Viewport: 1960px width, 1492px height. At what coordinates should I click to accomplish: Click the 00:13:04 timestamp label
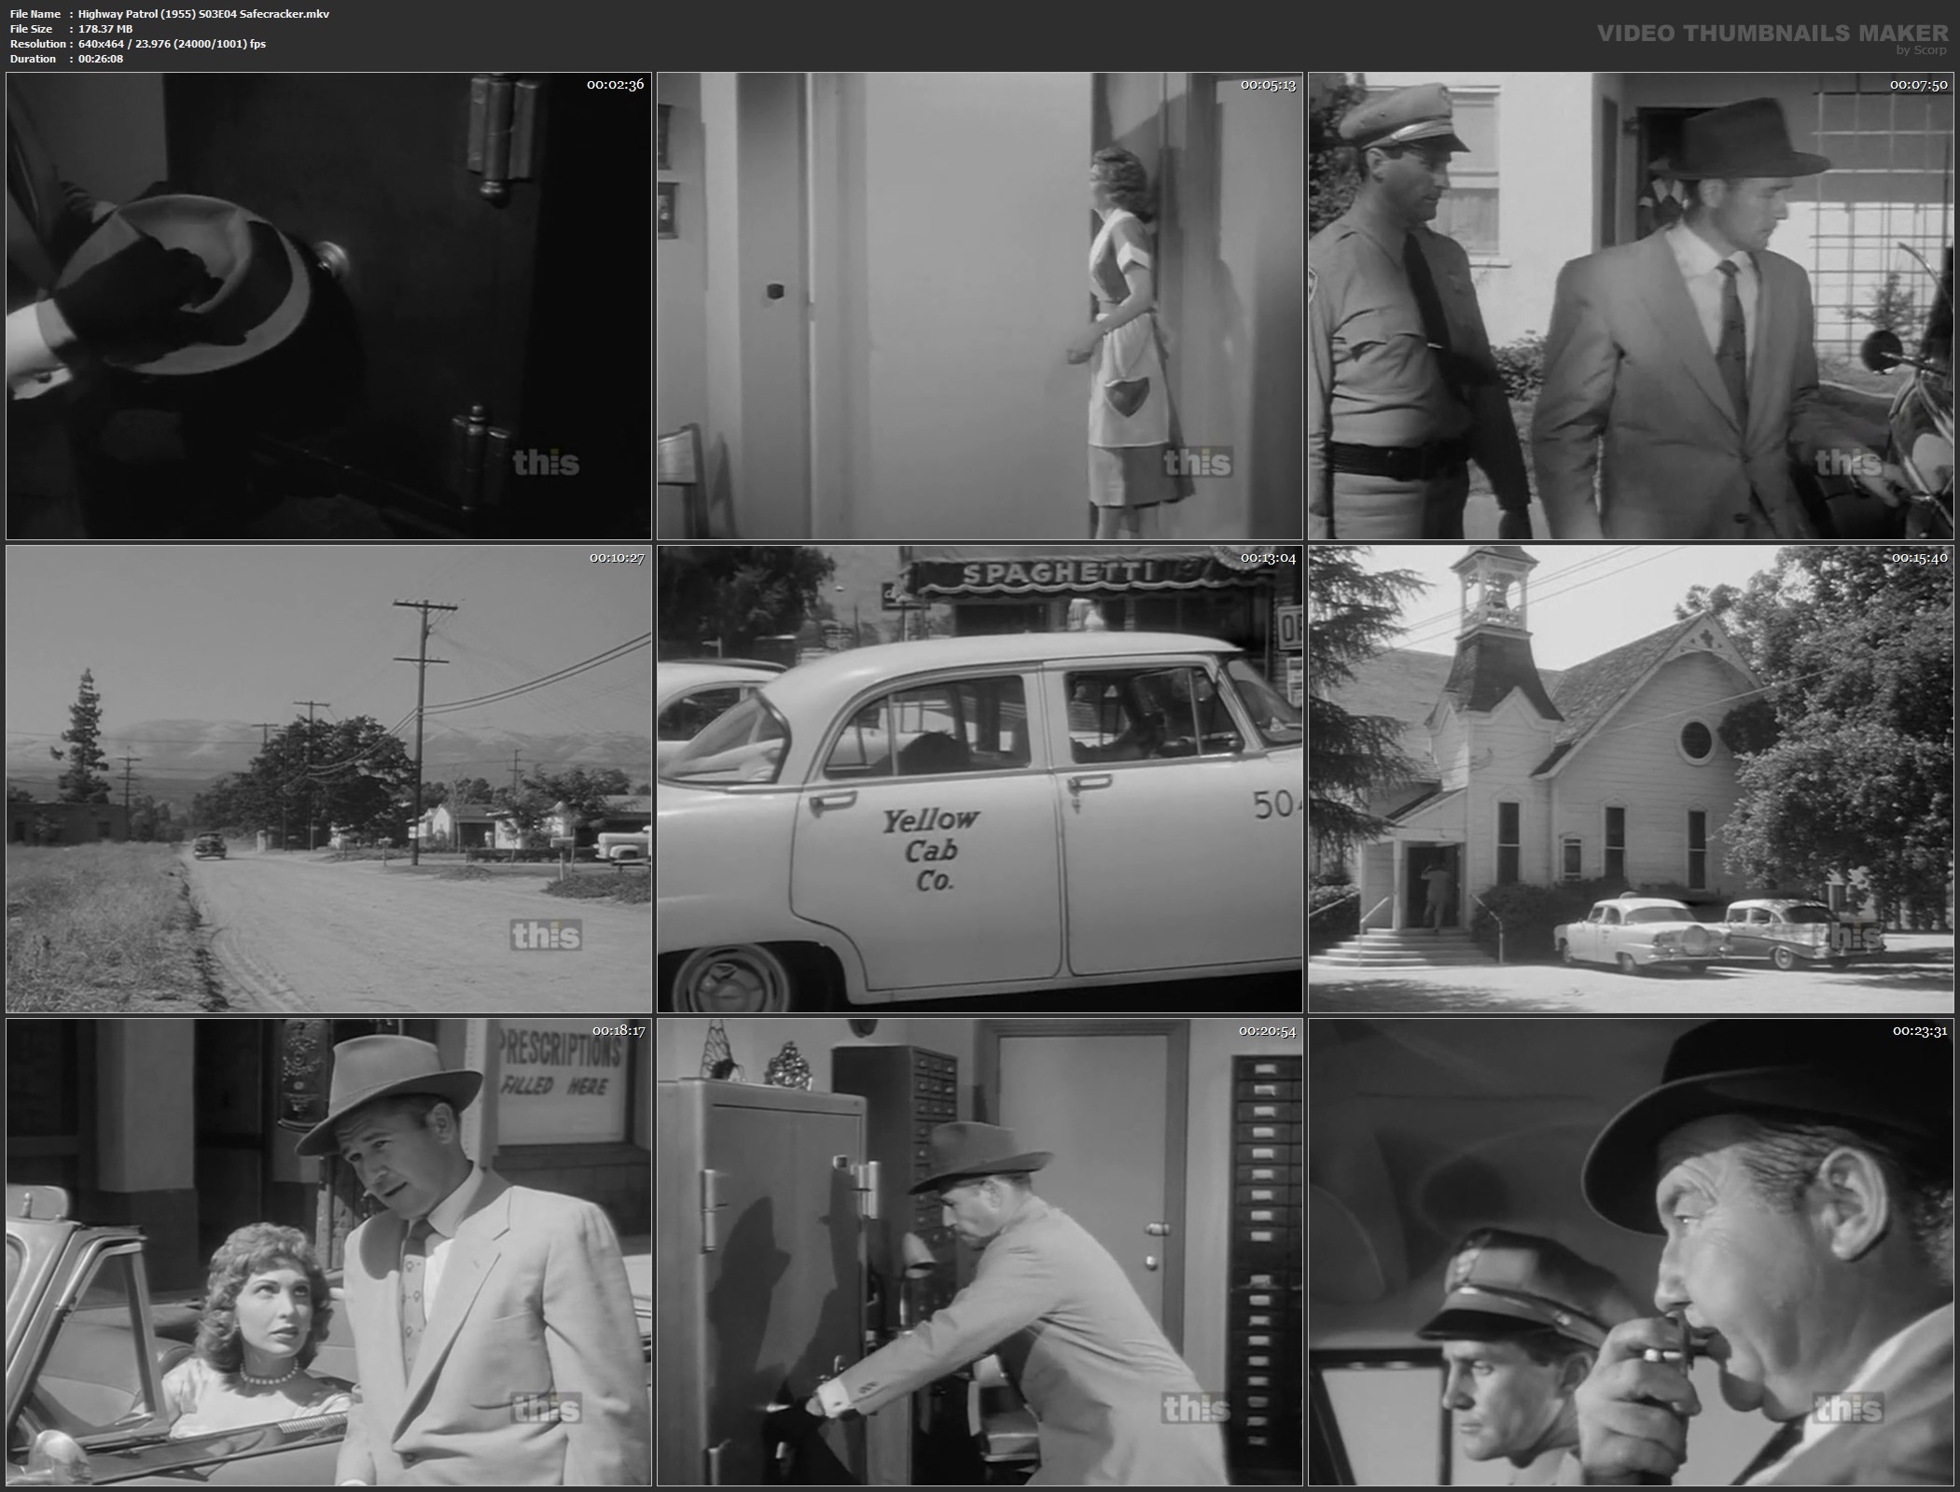1268,558
